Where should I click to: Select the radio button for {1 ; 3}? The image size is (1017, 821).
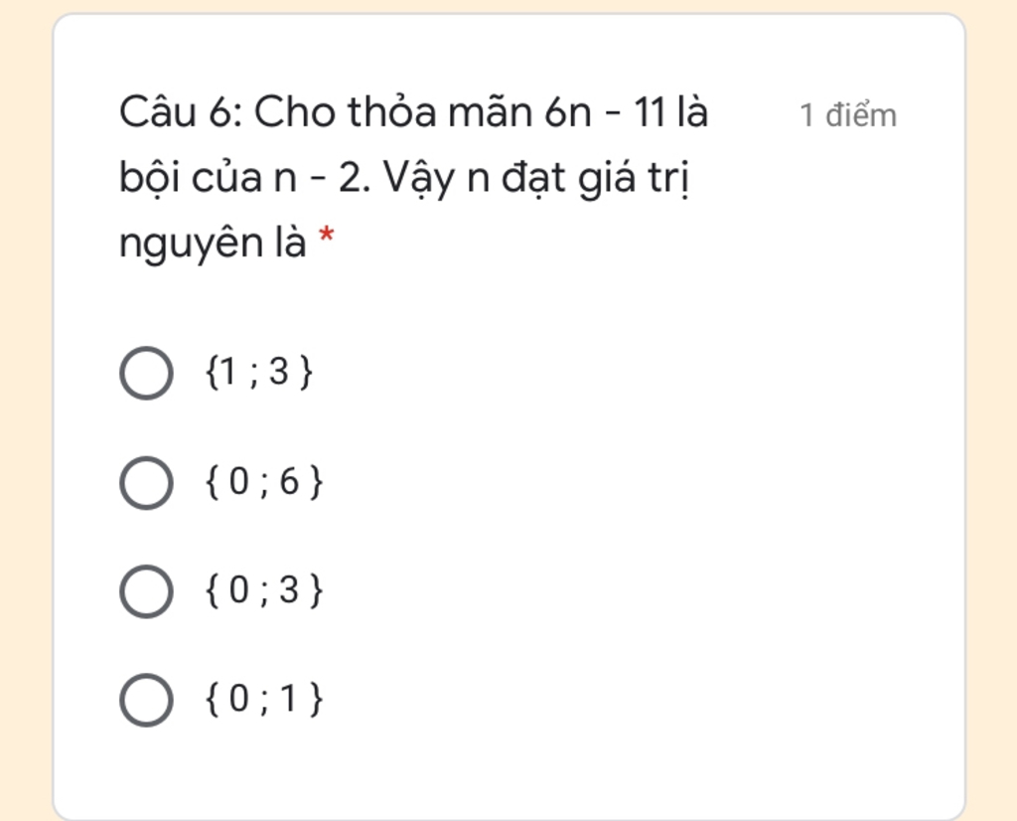tap(147, 373)
